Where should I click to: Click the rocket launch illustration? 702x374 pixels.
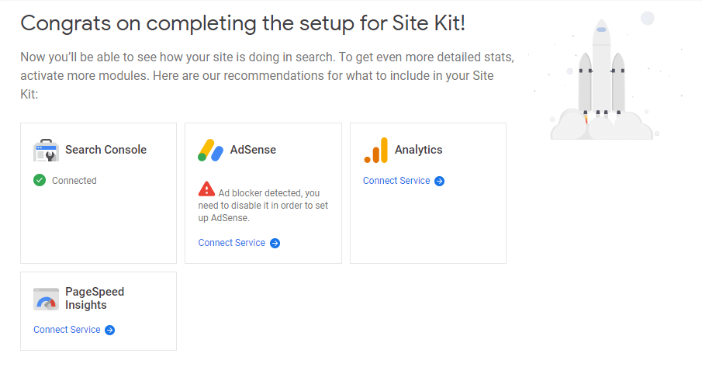point(601,79)
